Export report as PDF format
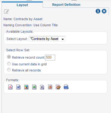 coord(10,87)
